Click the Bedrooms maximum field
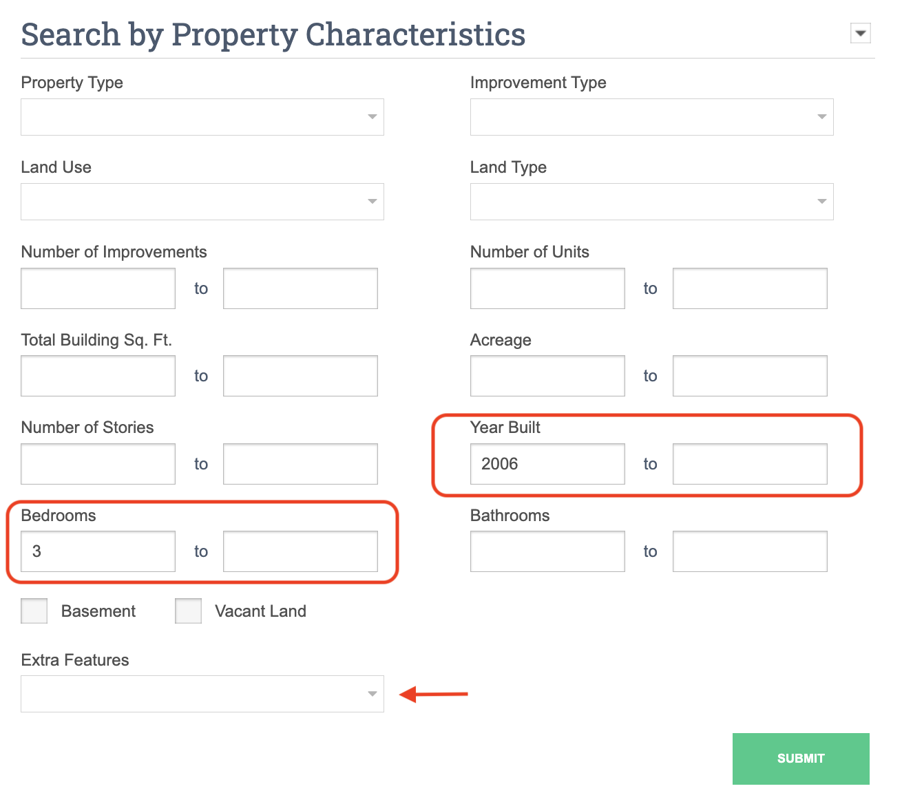Viewport: 902px width, 804px height. click(x=300, y=551)
